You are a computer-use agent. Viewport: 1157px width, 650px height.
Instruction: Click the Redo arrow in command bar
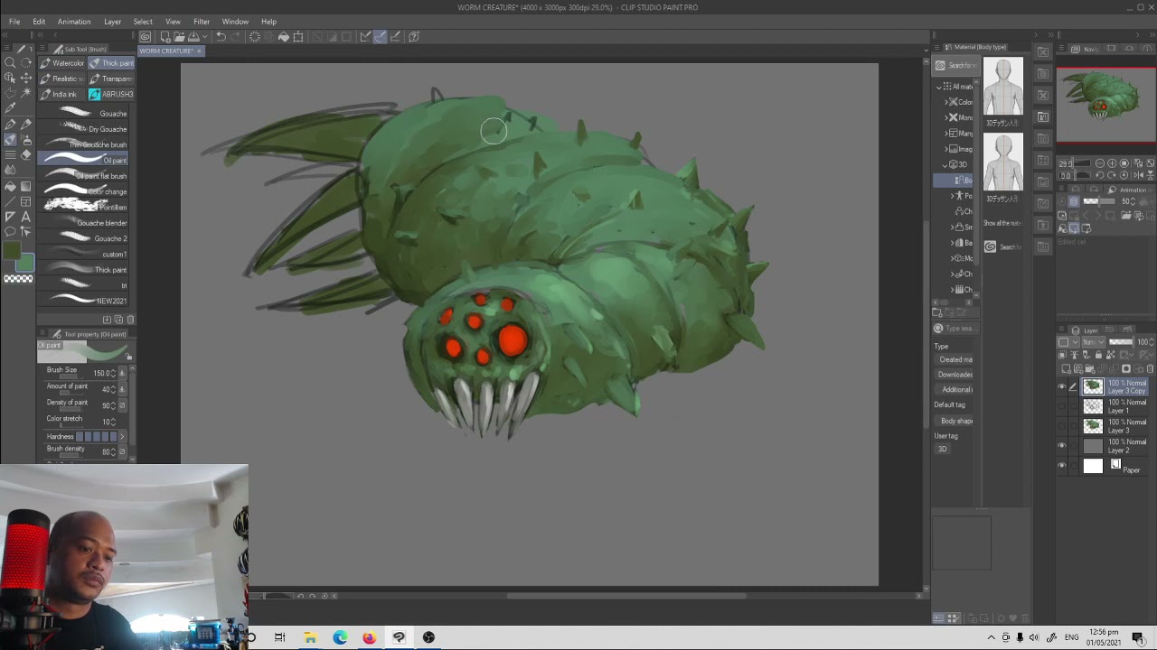point(236,37)
